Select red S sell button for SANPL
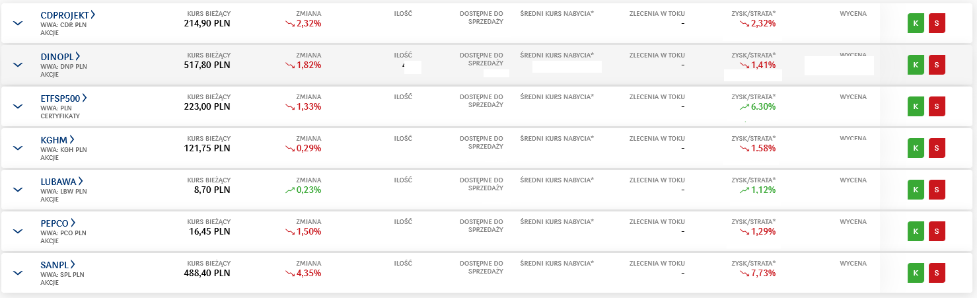The width and height of the screenshot is (977, 298). coord(937,272)
